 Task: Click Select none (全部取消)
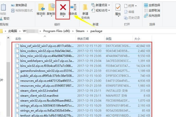(152, 11)
